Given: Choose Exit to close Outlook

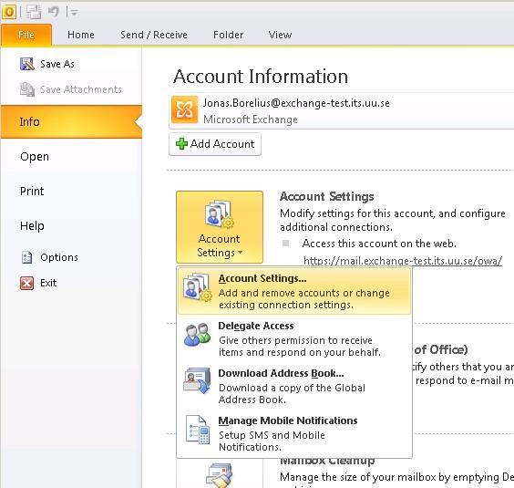Looking at the screenshot, I should click(71, 283).
